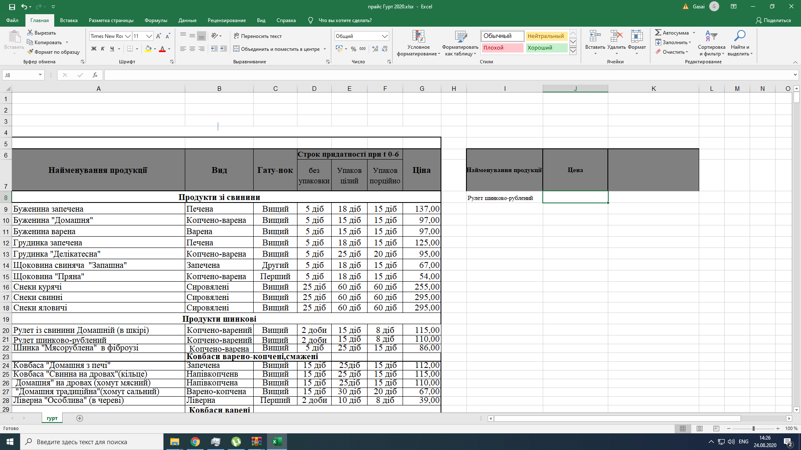Apply the Плохой cell style
The image size is (801, 450).
503,48
